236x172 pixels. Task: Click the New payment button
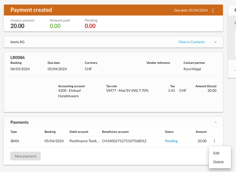coord(26,156)
